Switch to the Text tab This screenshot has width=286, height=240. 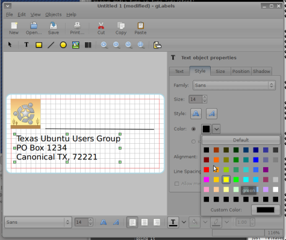[x=179, y=72]
